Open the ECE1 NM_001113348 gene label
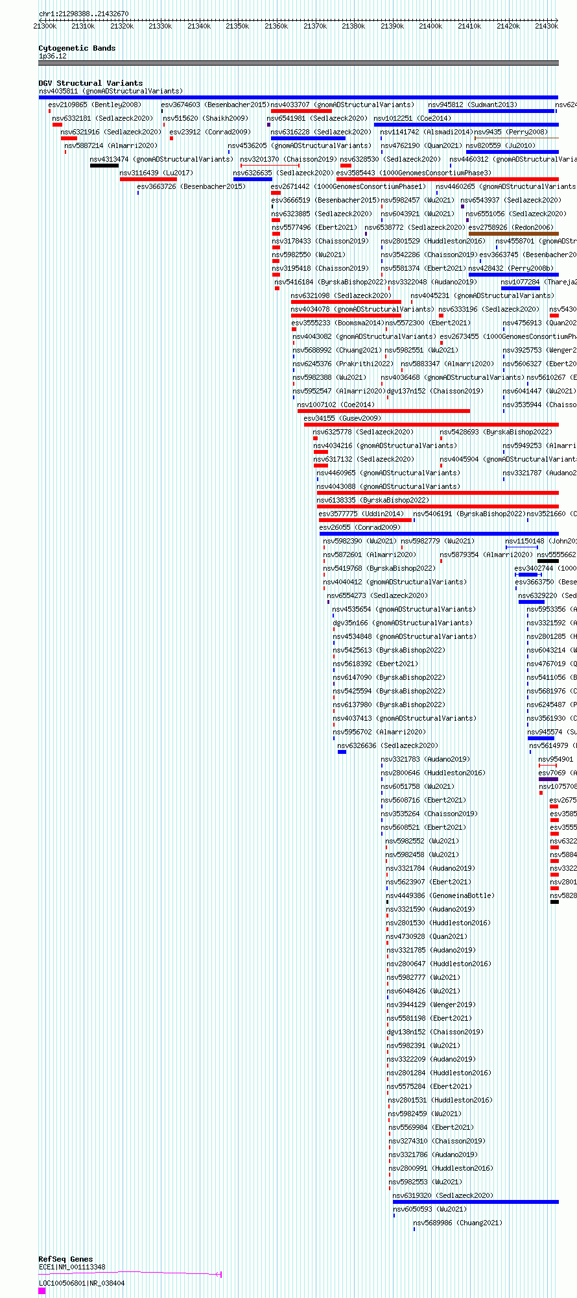 pos(72,1267)
